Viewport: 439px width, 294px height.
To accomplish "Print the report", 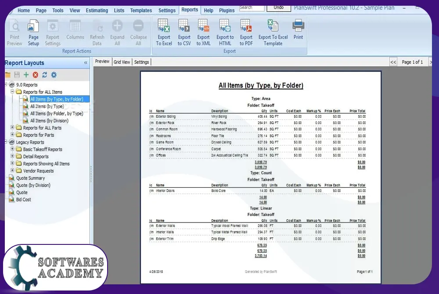I will [x=298, y=30].
